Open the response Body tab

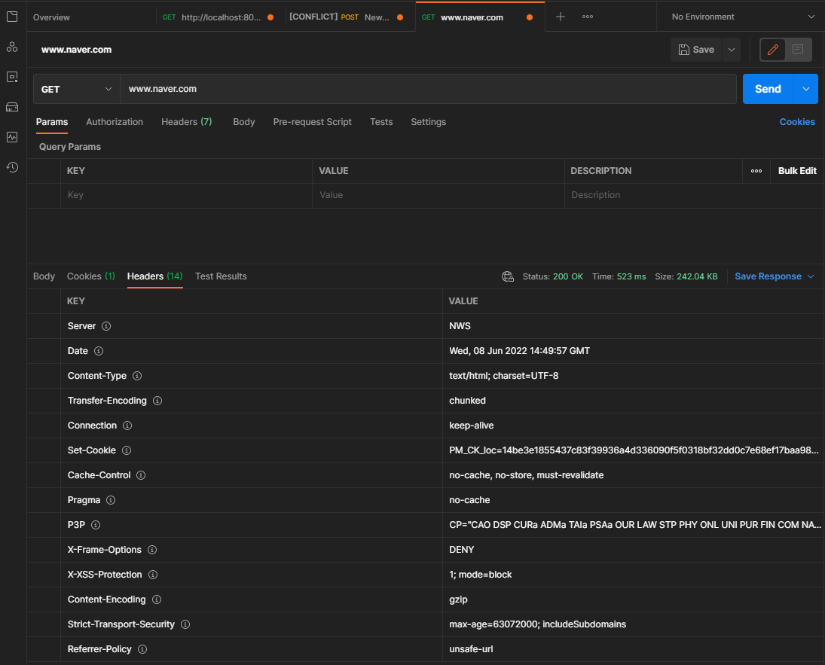point(44,276)
